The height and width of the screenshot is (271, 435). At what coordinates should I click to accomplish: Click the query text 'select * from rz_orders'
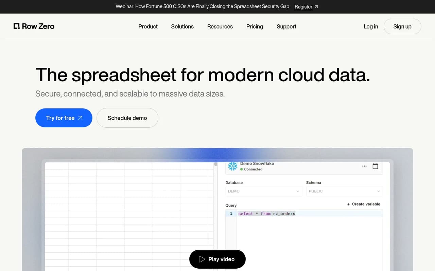click(x=267, y=214)
